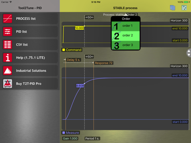This screenshot has height=143, width=191.
Task: Select Buy T2T-PID Pro label
Action: 29,84
